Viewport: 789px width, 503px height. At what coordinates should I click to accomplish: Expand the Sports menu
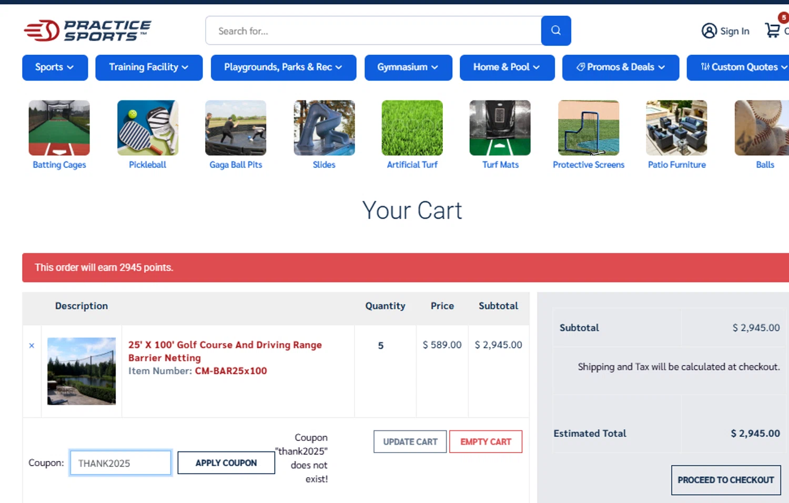click(55, 67)
